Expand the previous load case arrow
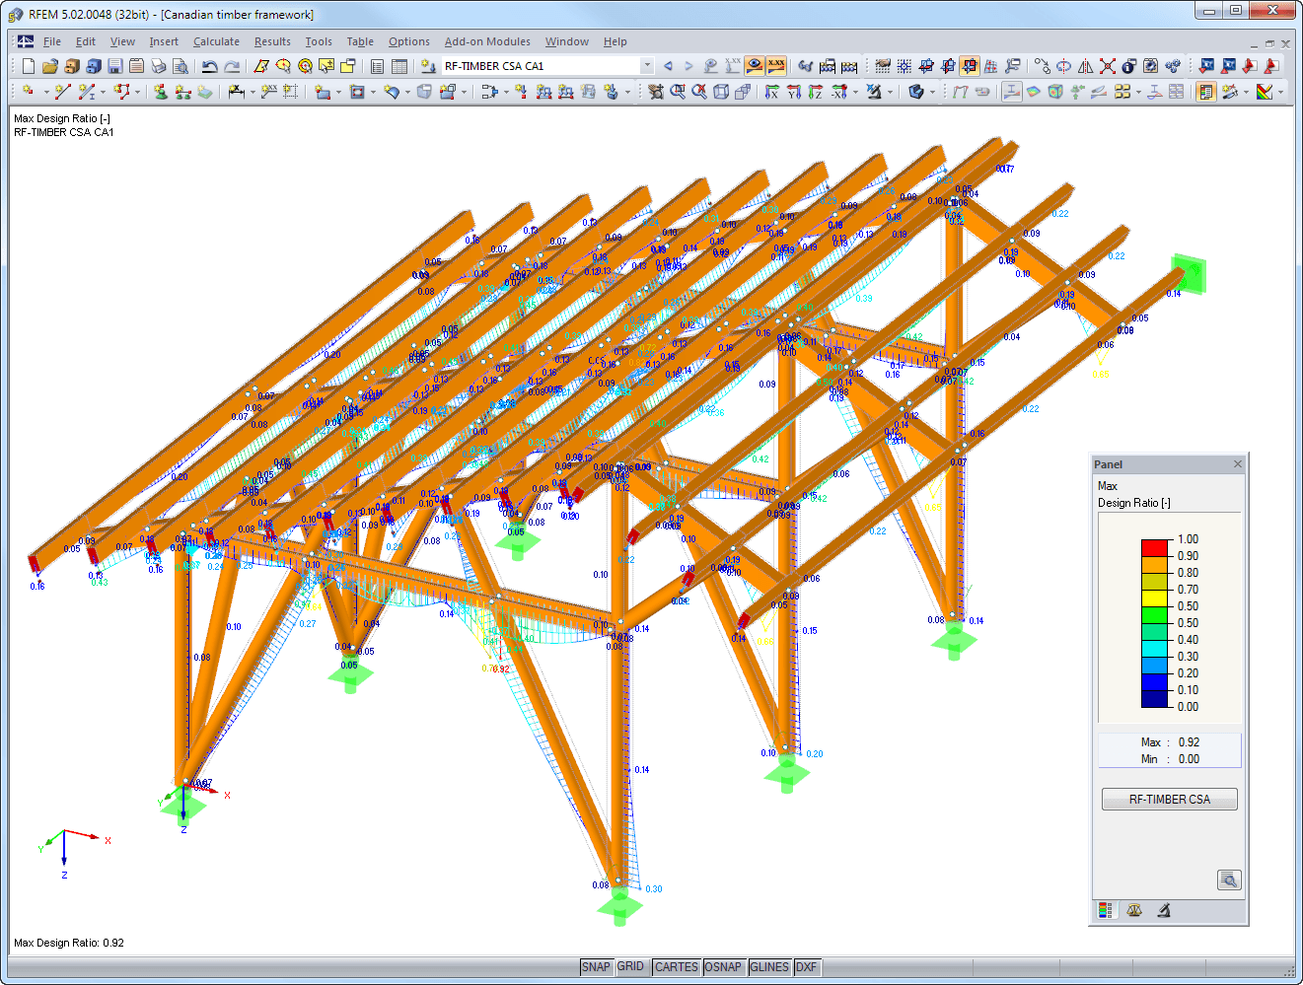This screenshot has height=985, width=1303. coord(667,65)
